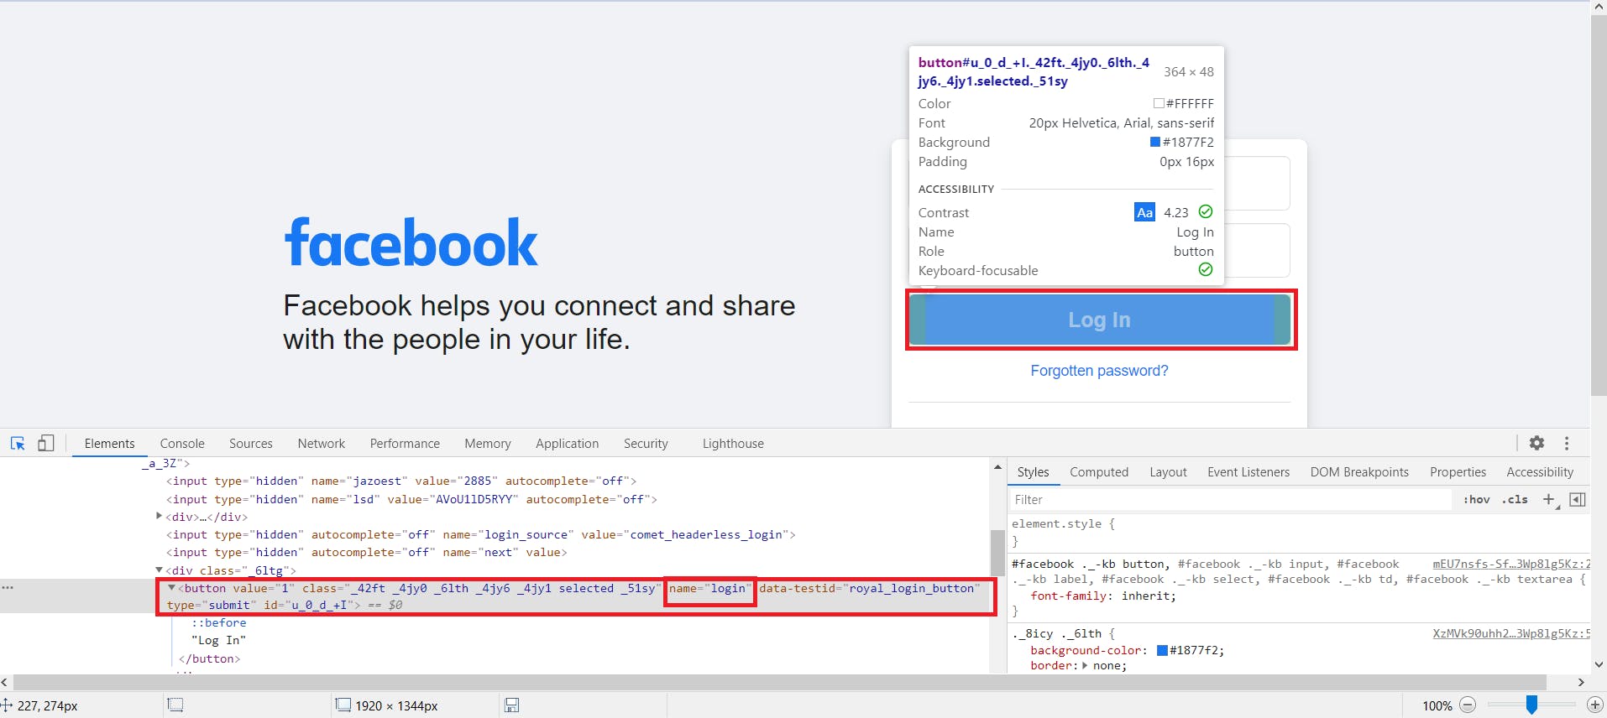1607x718 pixels.
Task: Open the Console tab
Action: (x=182, y=444)
